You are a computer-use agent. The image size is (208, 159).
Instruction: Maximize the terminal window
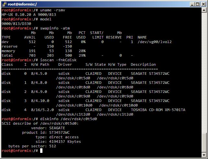point(197,4)
